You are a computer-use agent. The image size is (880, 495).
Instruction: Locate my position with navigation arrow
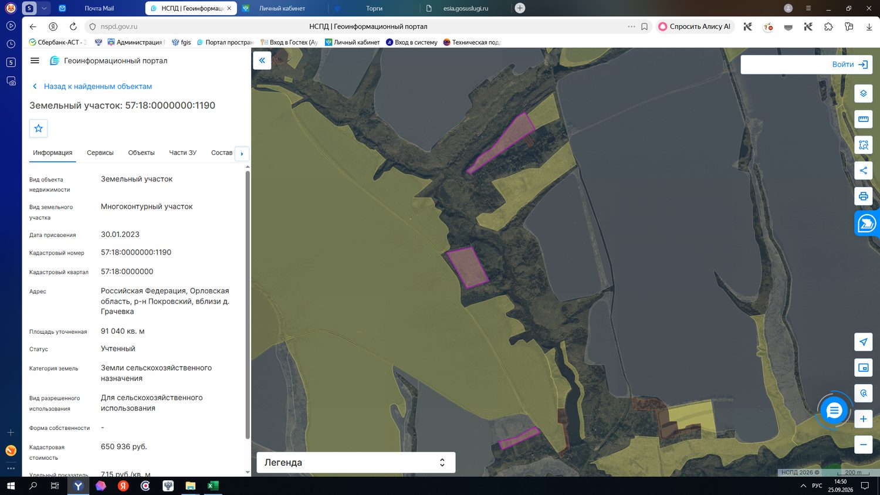pyautogui.click(x=863, y=342)
